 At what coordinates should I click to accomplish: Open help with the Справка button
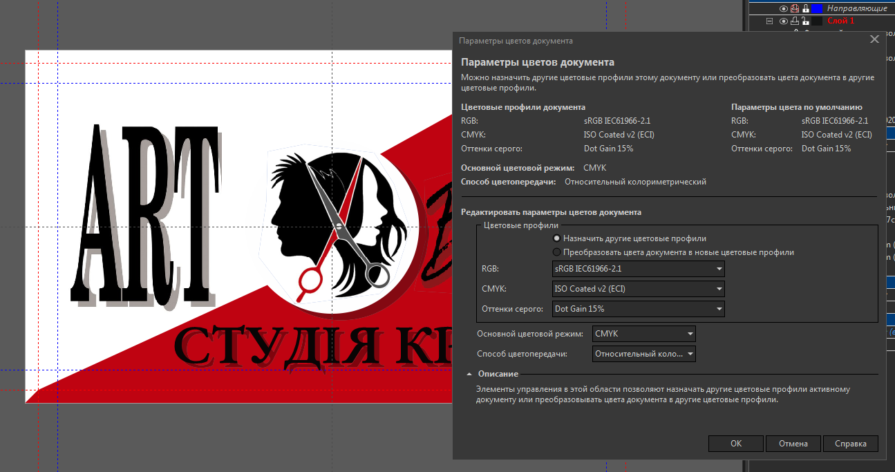(850, 444)
